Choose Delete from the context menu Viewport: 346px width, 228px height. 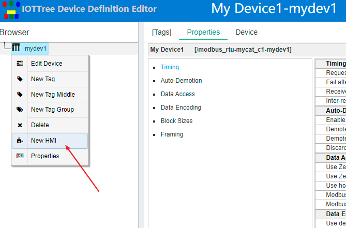click(50, 125)
